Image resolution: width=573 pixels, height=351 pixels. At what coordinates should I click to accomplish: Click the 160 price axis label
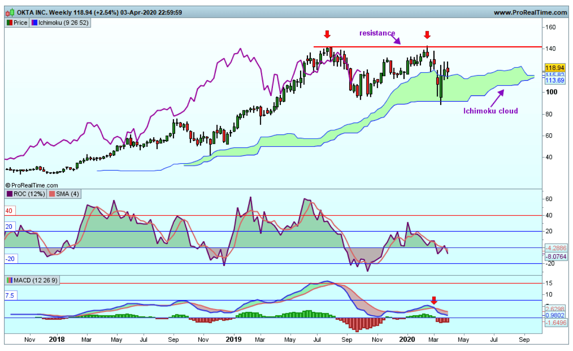(551, 27)
